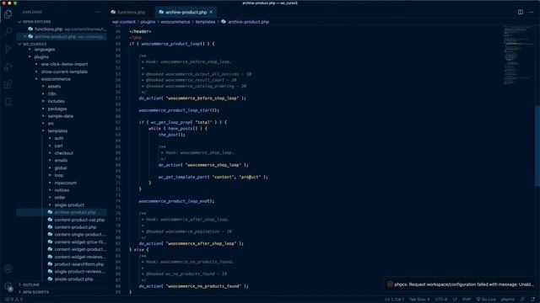
Task: Expand the myaccount folder
Action: pyautogui.click(x=66, y=183)
